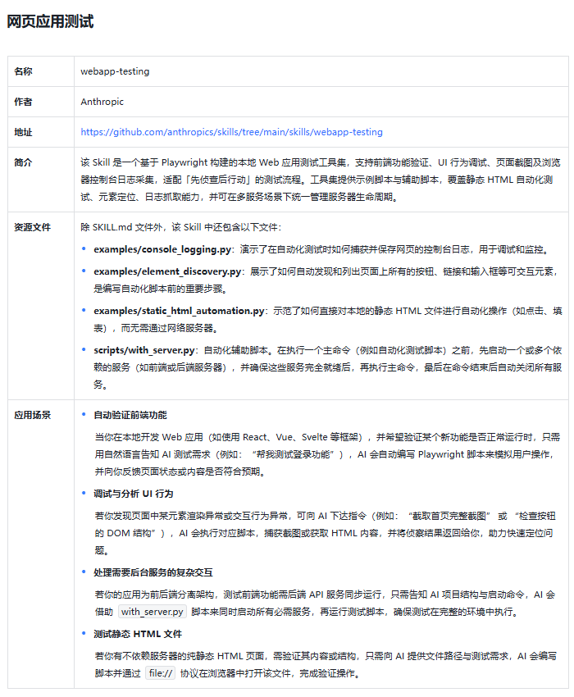Click the 资源文件 row label
This screenshot has height=697, width=574.
coord(33,227)
